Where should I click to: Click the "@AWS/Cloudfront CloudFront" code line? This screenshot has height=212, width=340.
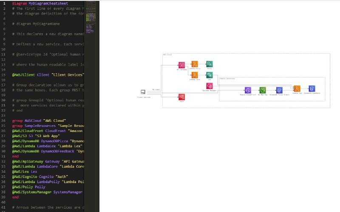(x=48, y=131)
